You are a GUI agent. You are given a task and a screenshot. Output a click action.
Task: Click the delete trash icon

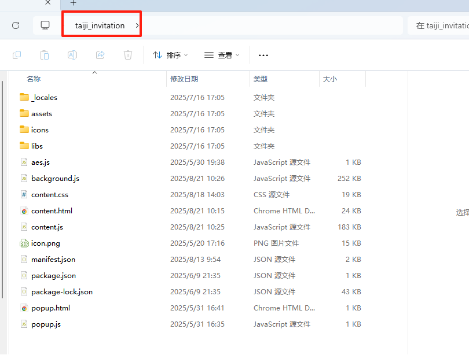(128, 55)
